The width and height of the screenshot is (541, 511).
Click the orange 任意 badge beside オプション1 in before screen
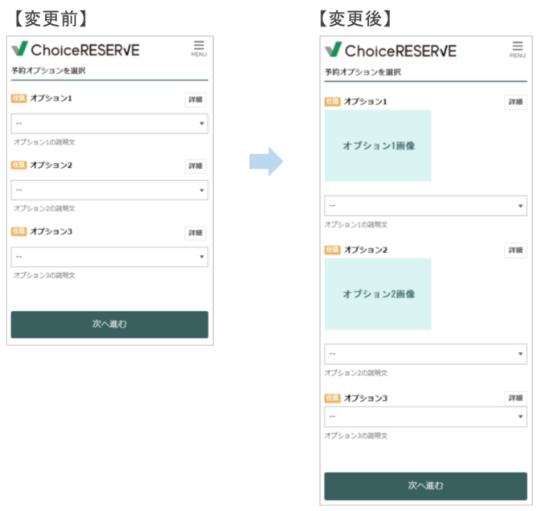coord(18,98)
